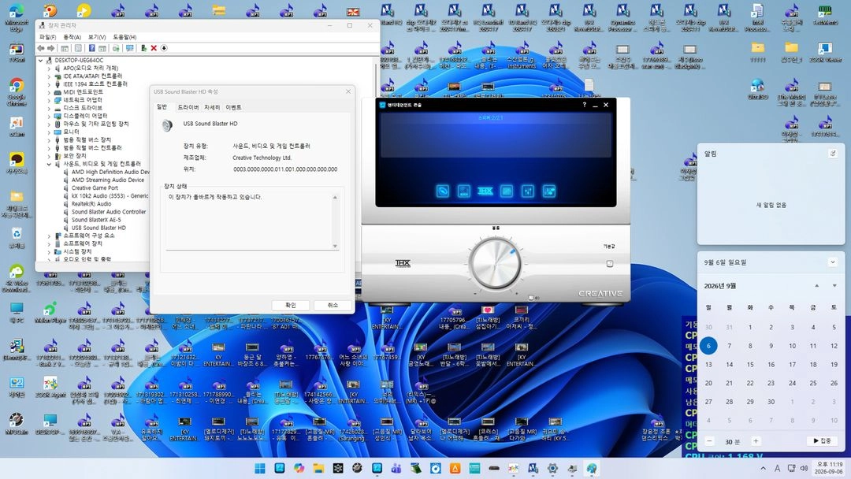Toggle the default-settings checkbox on the console
Image resolution: width=851 pixels, height=479 pixels.
[609, 264]
